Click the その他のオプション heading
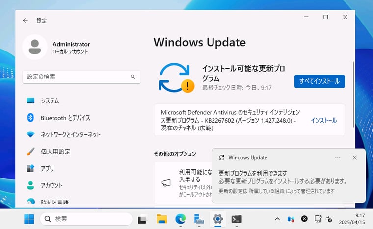The height and width of the screenshot is (229, 373). coord(175,154)
